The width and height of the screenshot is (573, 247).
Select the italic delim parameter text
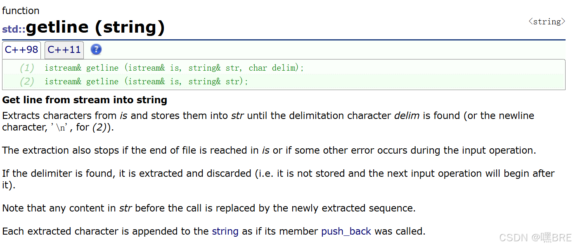point(407,116)
